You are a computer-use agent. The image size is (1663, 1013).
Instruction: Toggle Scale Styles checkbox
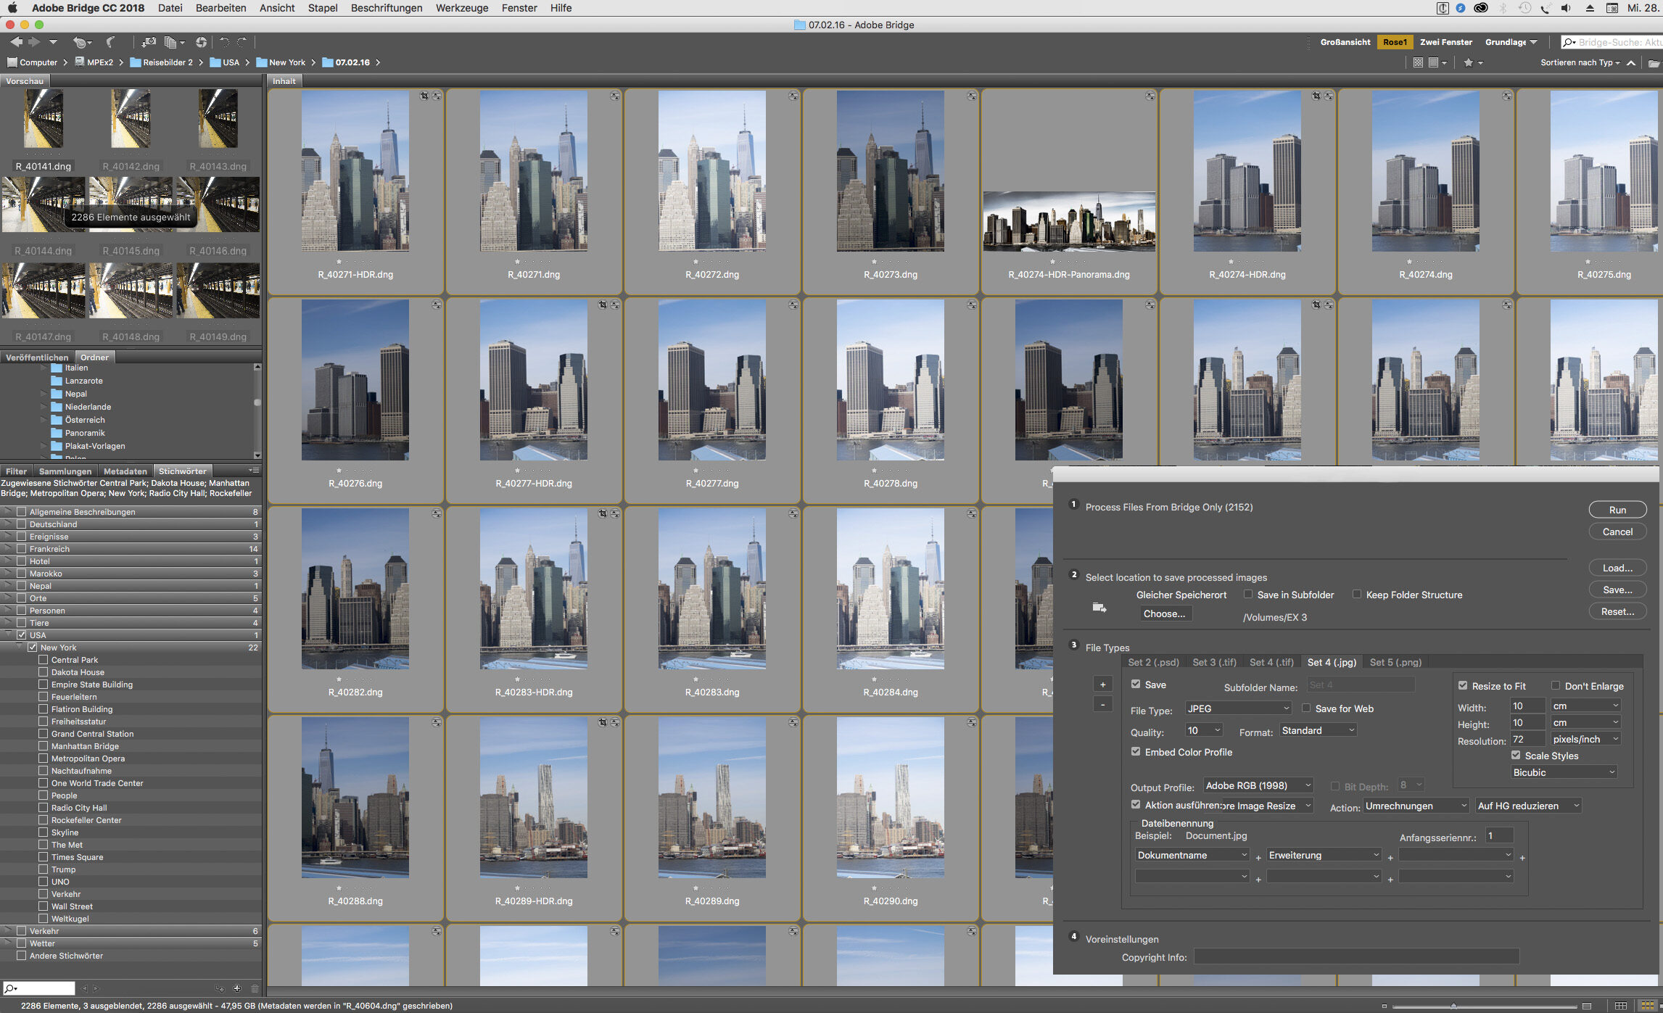pos(1516,755)
